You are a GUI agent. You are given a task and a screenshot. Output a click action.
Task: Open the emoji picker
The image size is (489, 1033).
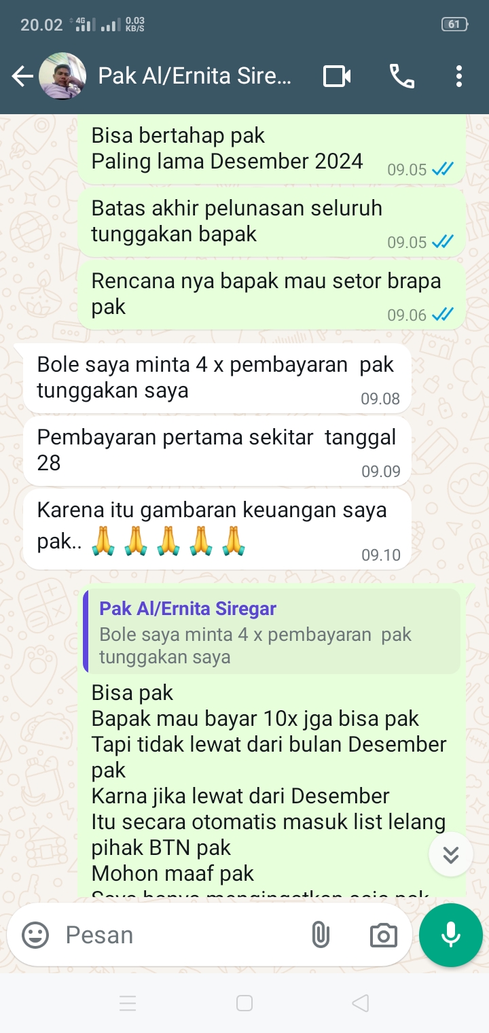click(x=35, y=935)
